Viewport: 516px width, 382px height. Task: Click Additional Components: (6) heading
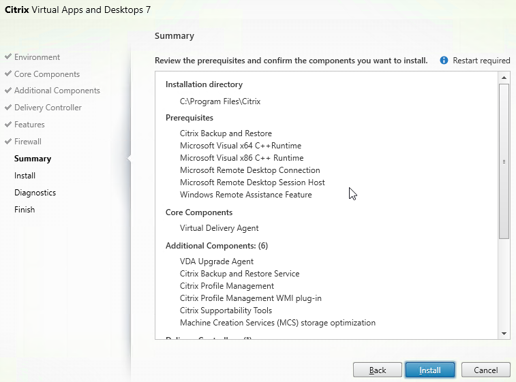pos(217,246)
